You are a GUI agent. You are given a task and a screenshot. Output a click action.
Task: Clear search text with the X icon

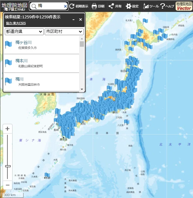click(65, 6)
